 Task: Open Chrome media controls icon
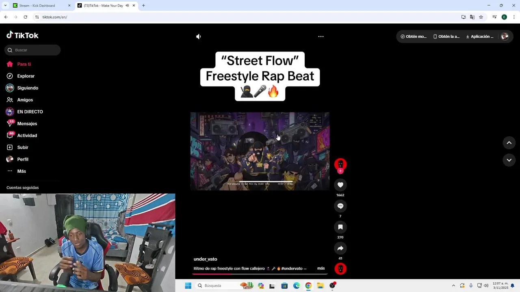coord(494,17)
